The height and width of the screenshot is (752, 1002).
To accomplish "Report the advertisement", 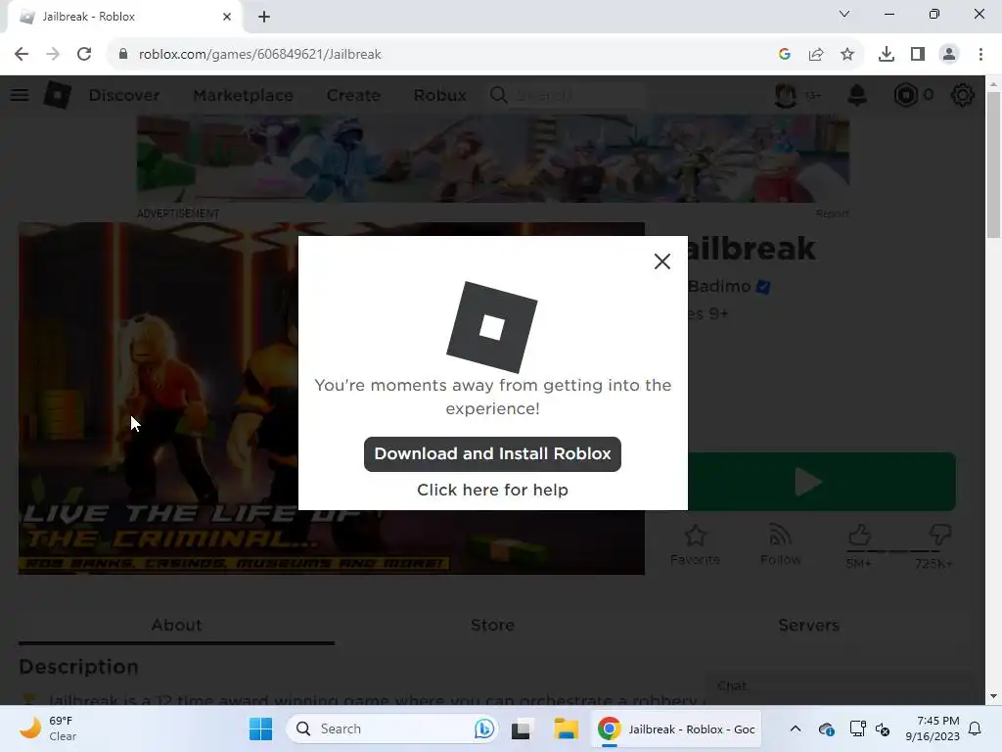I will click(x=832, y=213).
